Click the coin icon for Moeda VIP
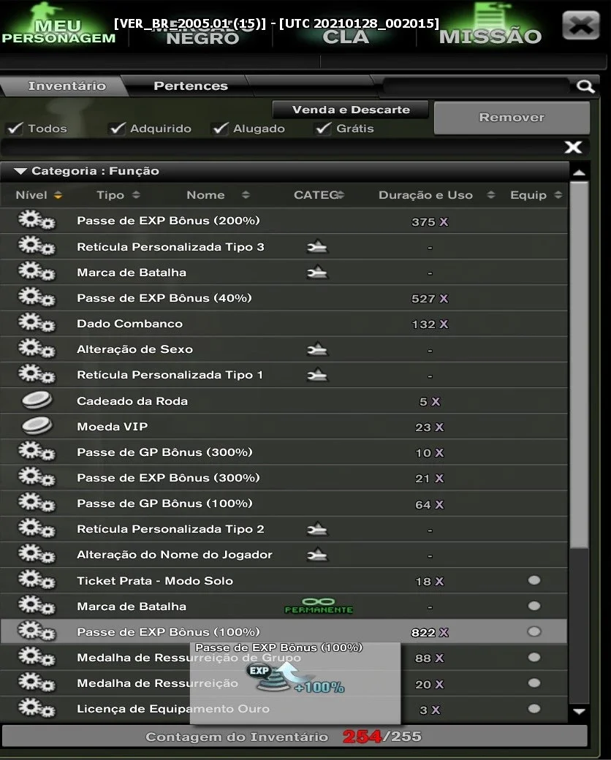 (37, 426)
